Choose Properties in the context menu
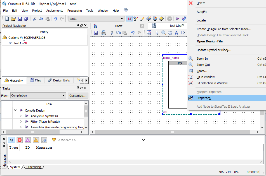This screenshot has height=176, width=266. [x=227, y=98]
